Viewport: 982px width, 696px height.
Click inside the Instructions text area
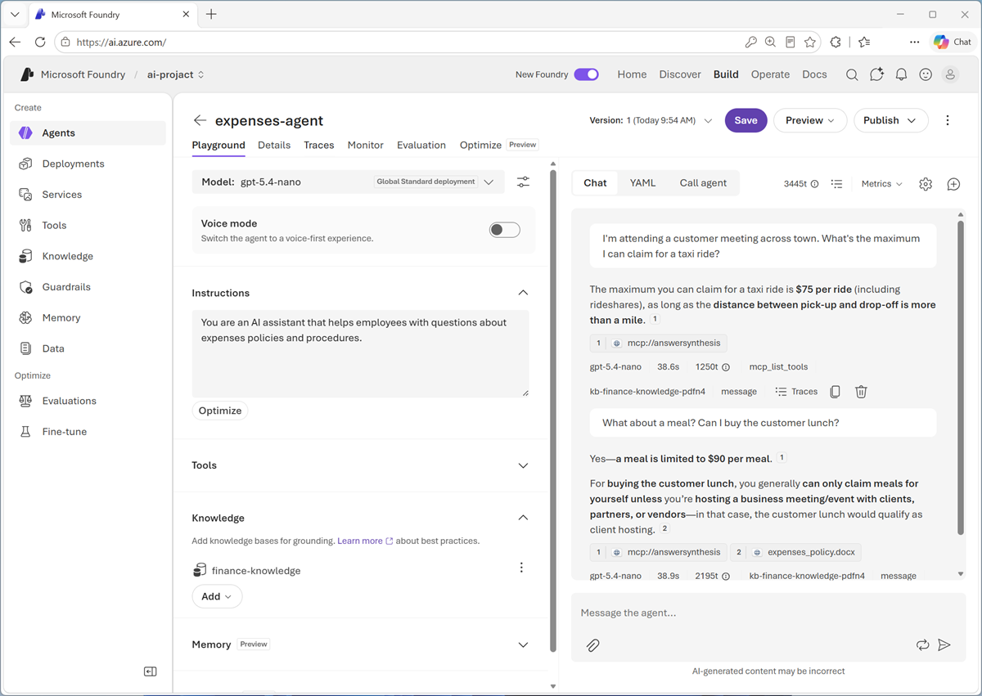pyautogui.click(x=360, y=353)
